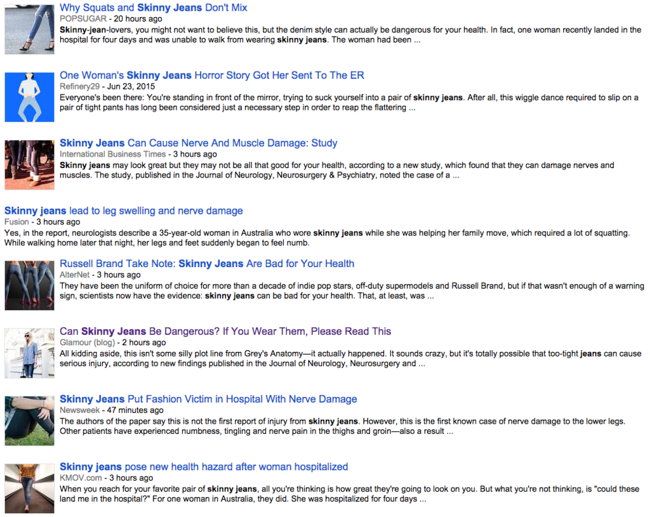Open 'Skinny Jeans Put Fashion Victim in Hospital' headline
The height and width of the screenshot is (517, 650).
tap(208, 399)
